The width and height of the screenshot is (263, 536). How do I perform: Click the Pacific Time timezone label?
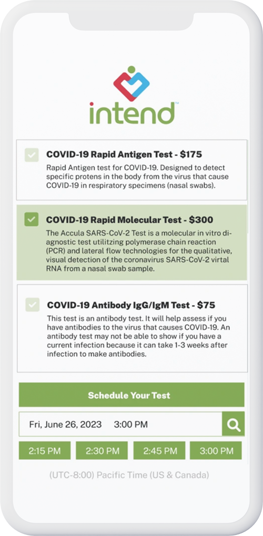tap(129, 475)
